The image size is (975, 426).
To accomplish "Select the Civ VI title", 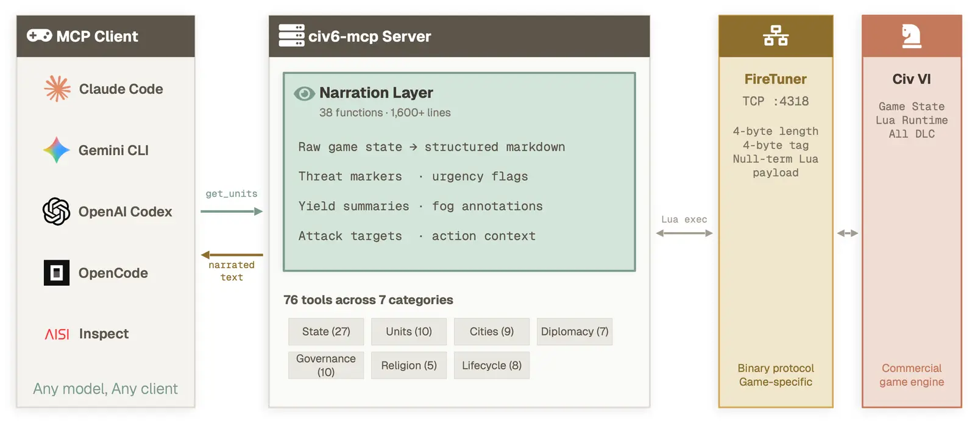I will click(912, 79).
